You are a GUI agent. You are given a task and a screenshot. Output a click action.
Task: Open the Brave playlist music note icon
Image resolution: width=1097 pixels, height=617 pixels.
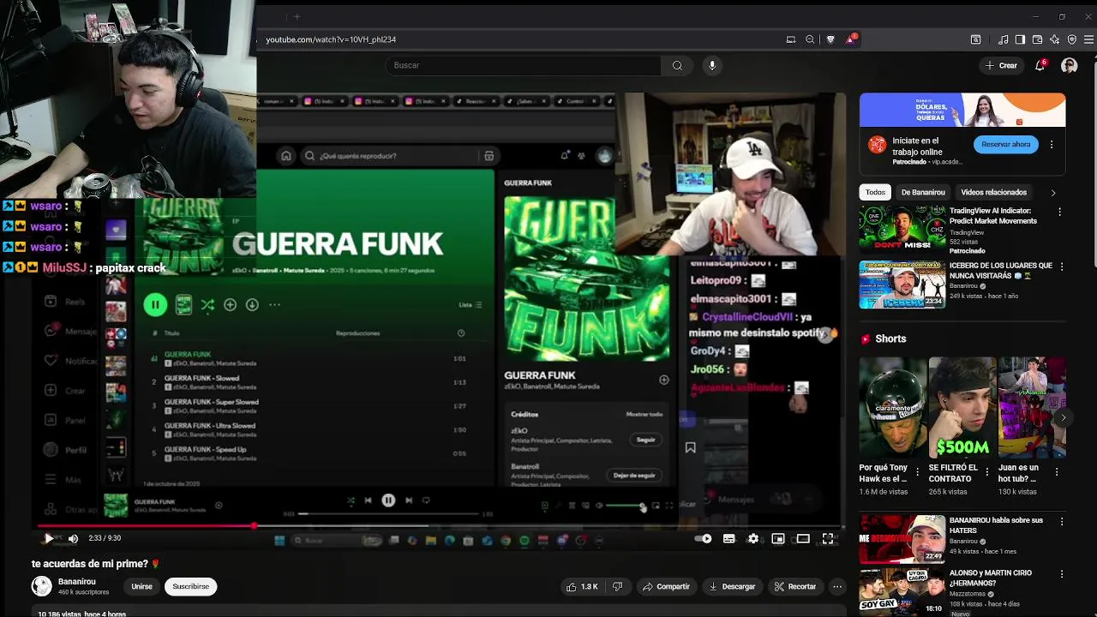coord(1004,39)
